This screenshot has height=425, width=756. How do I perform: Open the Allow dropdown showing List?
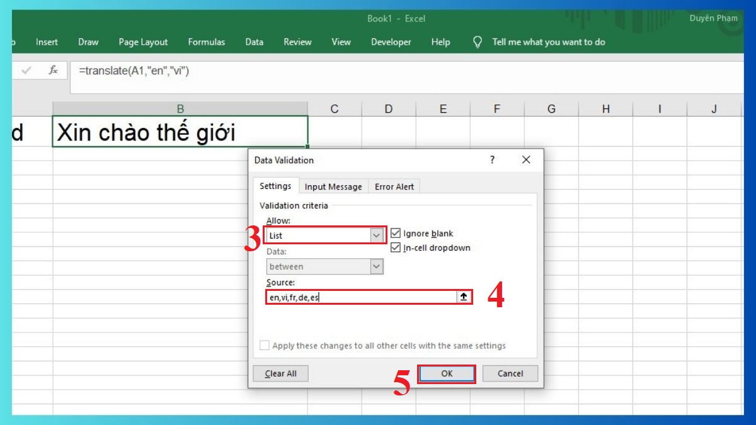[377, 234]
